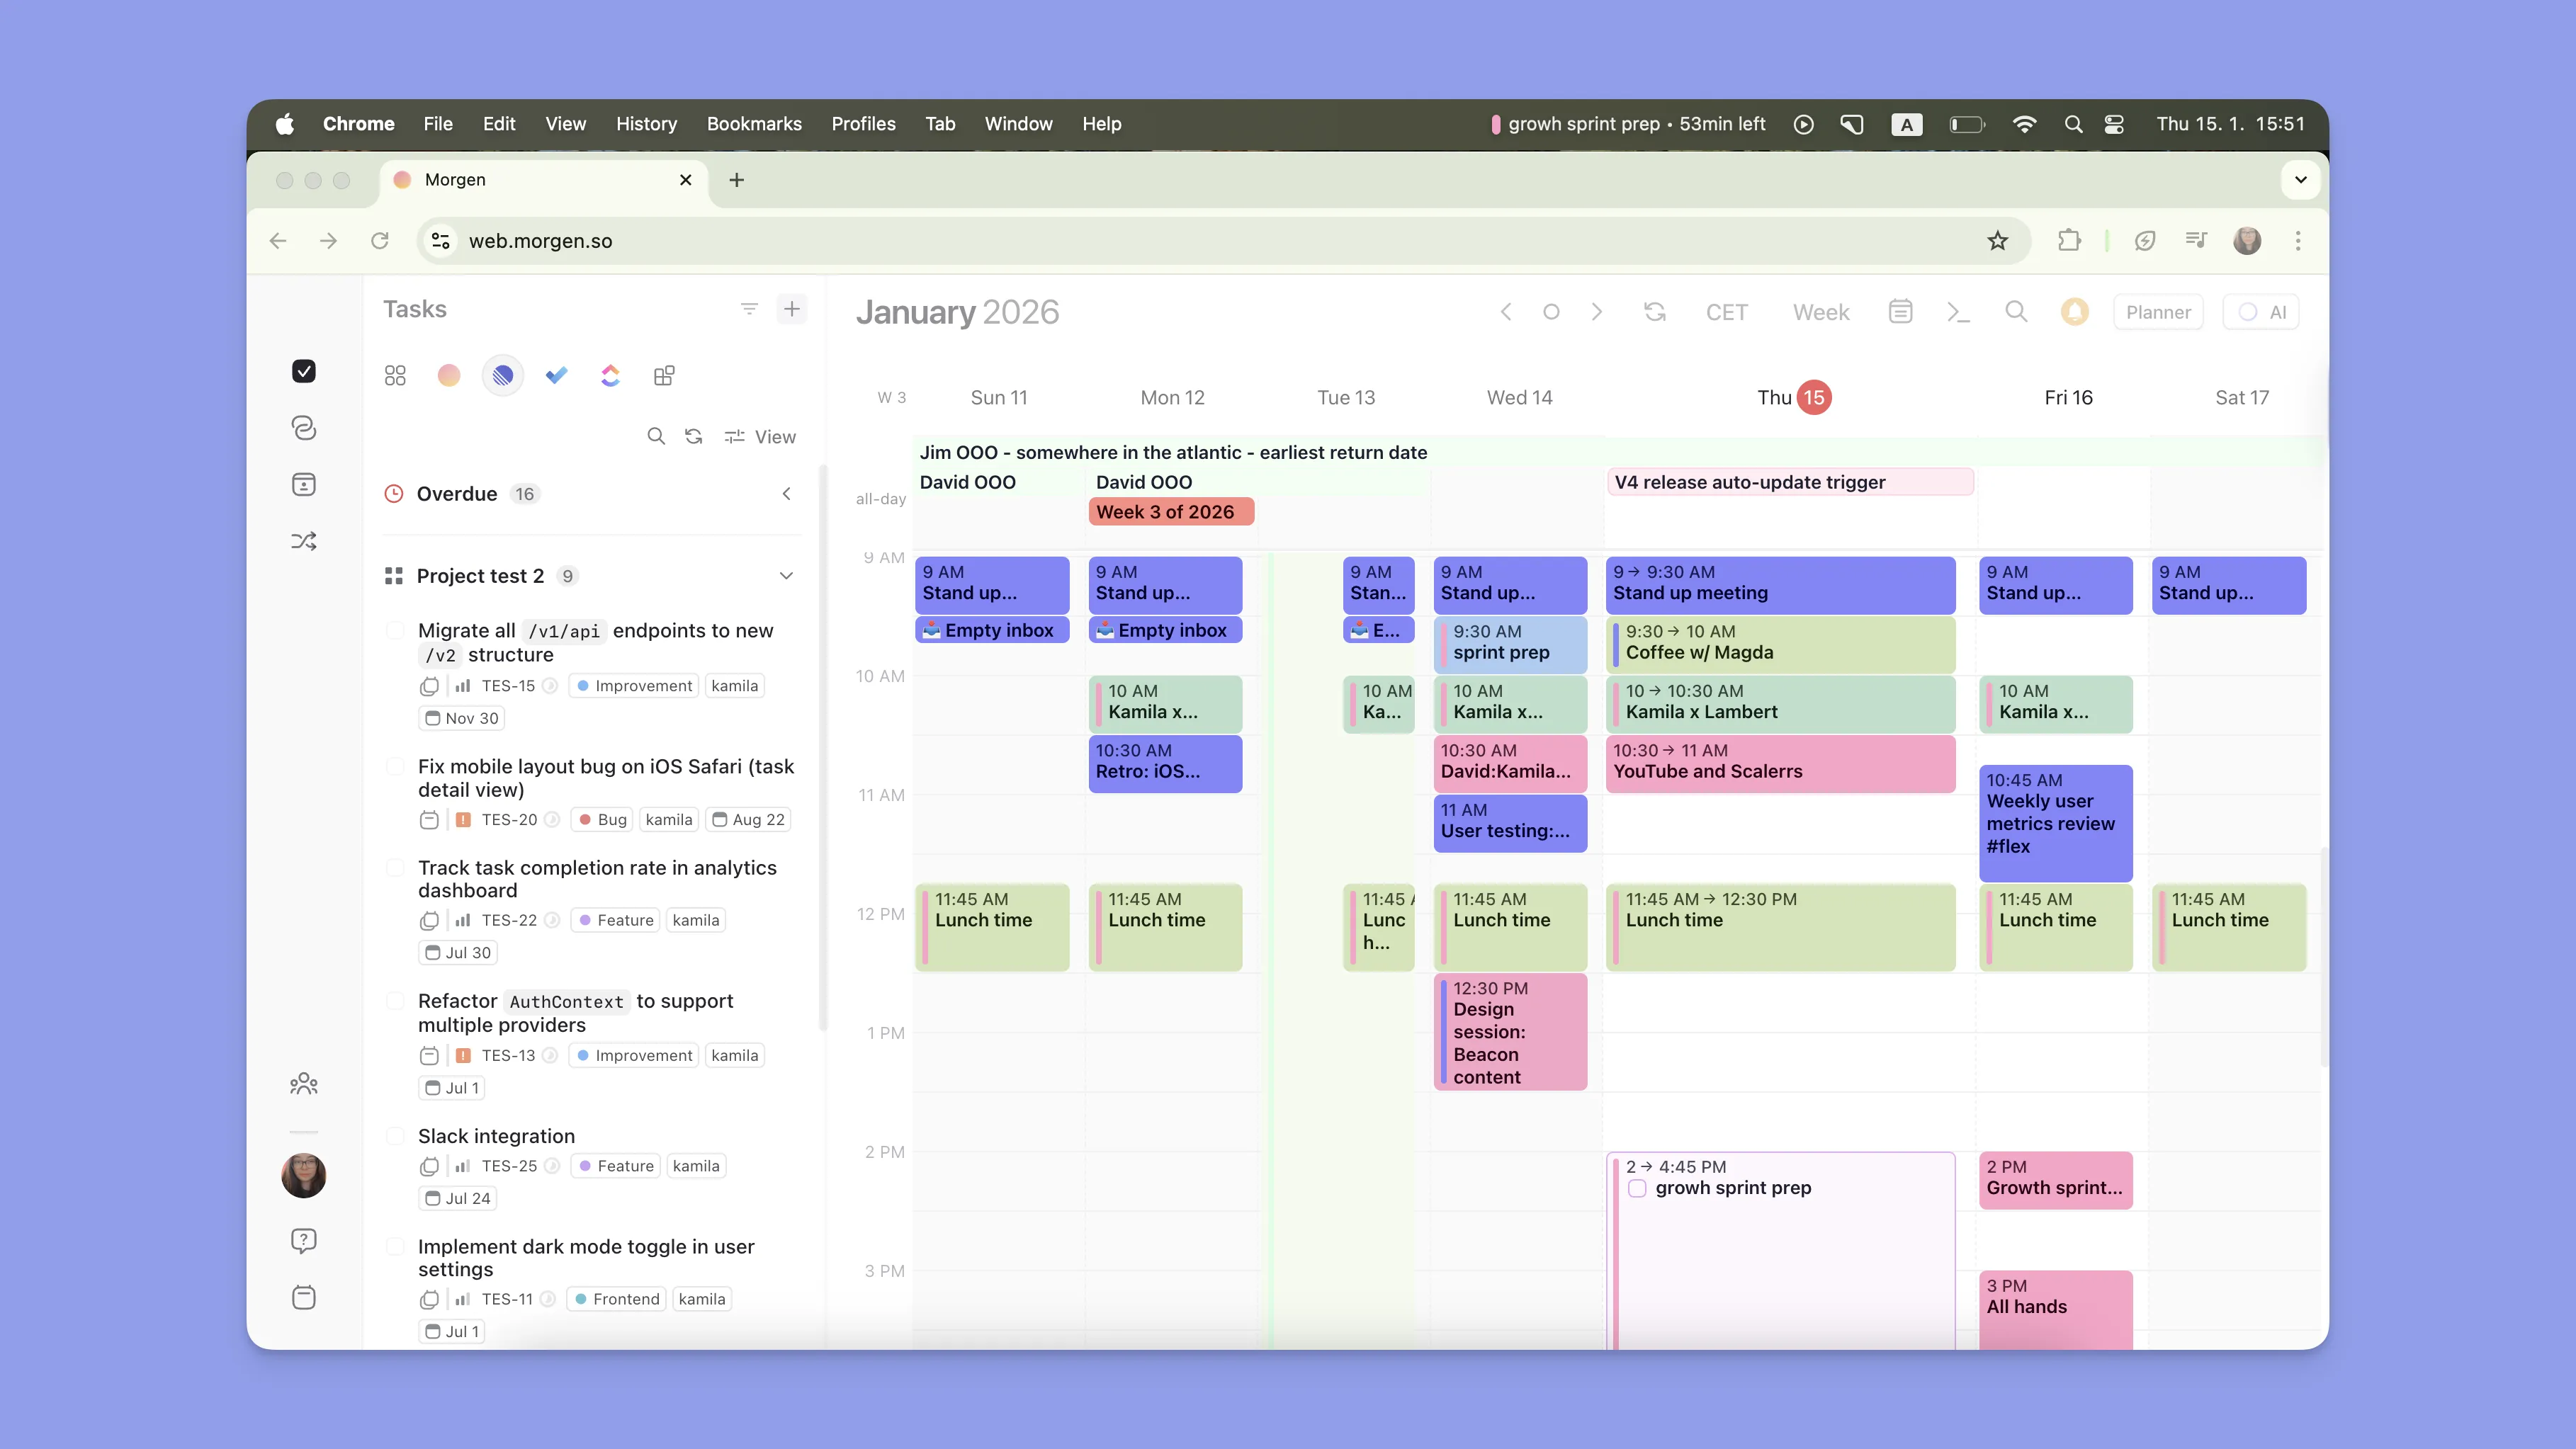Bookmark this page with star icon
Screen dimensions: 2576x1449
[x=1998, y=241]
